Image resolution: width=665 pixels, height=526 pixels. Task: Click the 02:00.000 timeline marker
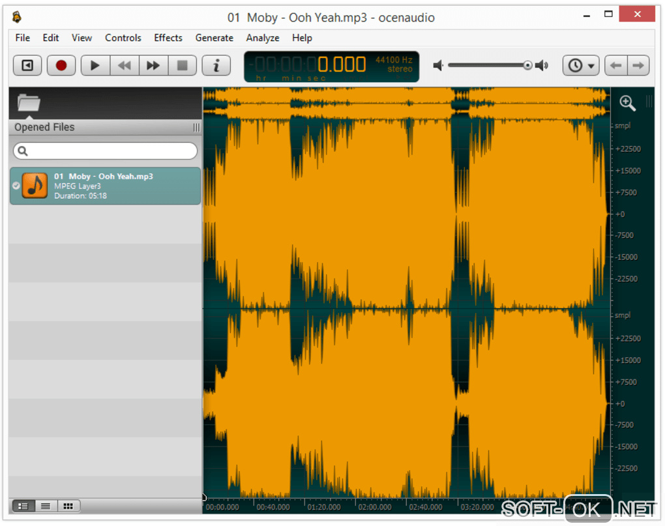point(375,507)
